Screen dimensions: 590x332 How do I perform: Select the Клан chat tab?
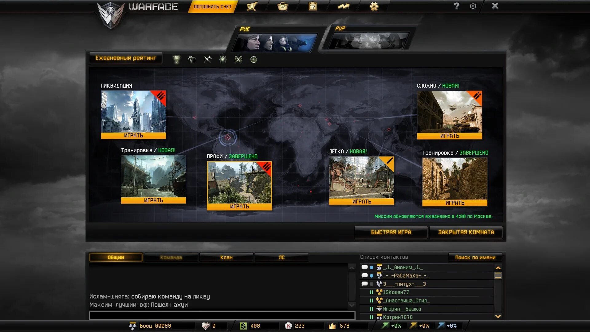pos(226,257)
